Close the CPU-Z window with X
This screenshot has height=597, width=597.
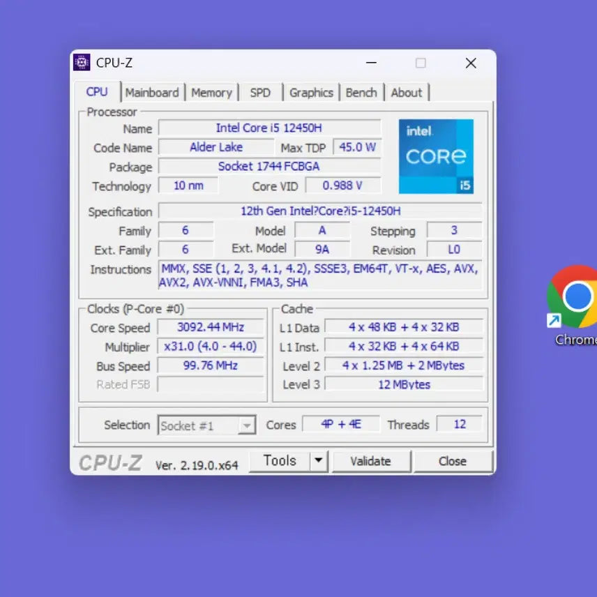pyautogui.click(x=471, y=63)
